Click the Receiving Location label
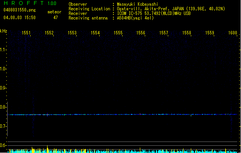241x153 pixels. tap(89, 9)
